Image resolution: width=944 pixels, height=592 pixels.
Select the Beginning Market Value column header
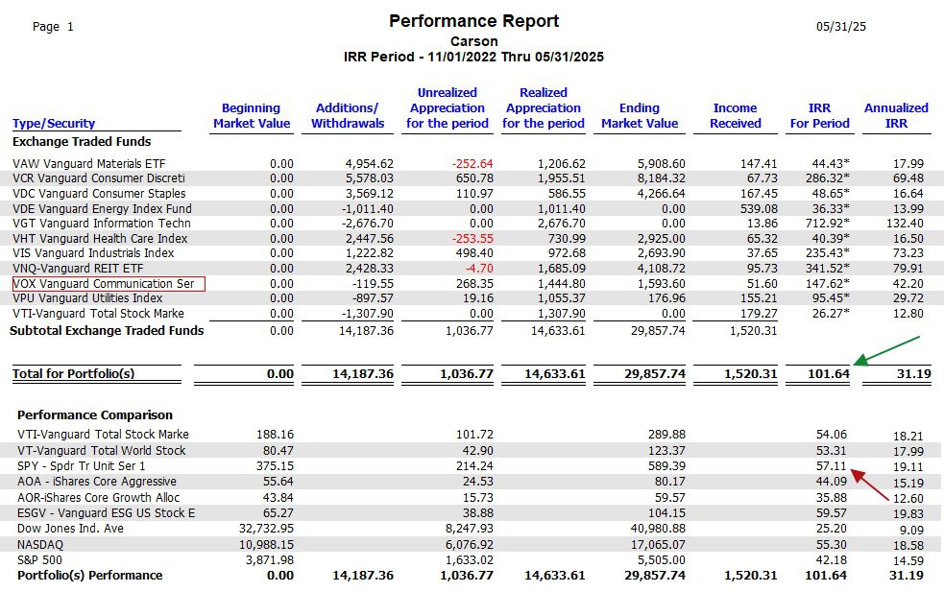[252, 115]
